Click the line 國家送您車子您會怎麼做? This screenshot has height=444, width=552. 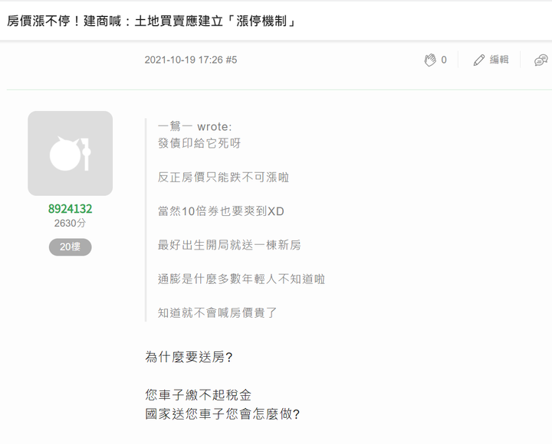[x=222, y=414]
